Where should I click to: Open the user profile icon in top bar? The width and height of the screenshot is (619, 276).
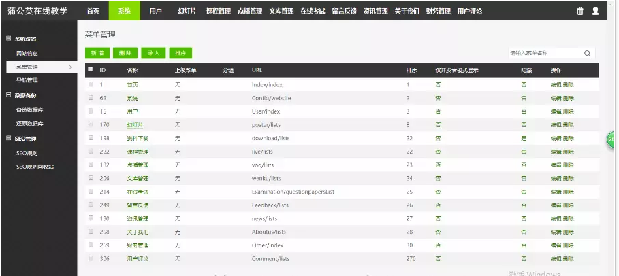(595, 11)
